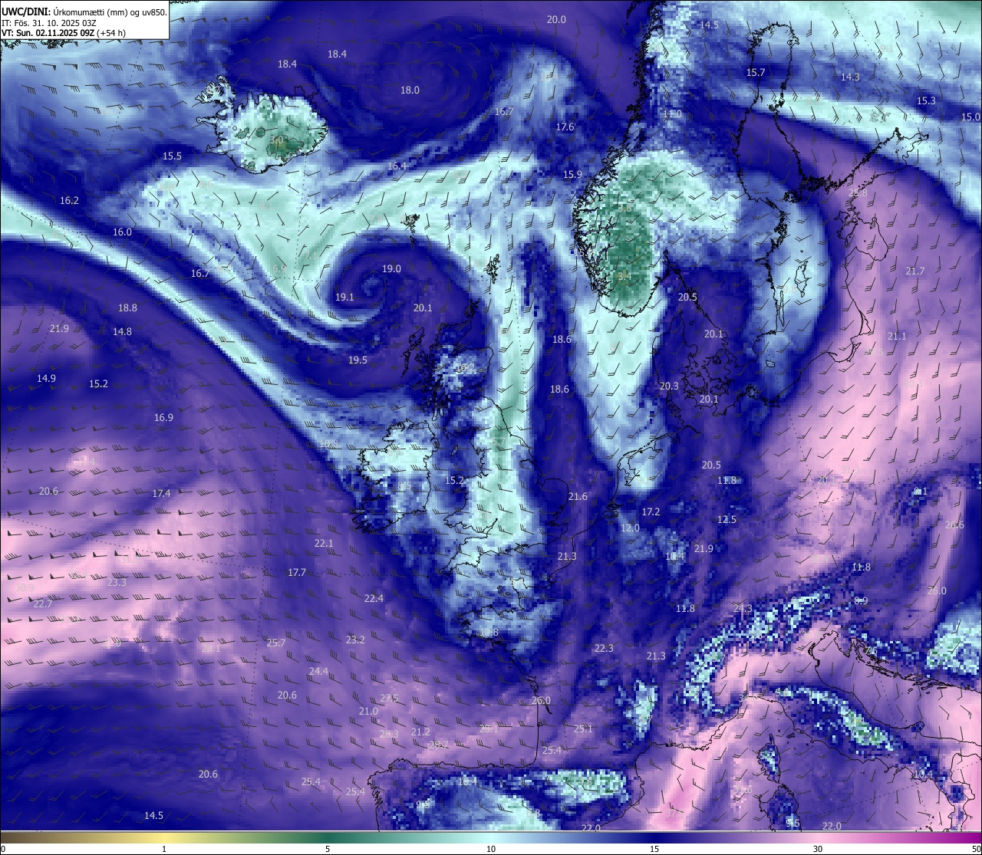Screen dimensions: 982x855
Task: Select the 15.9 value label
Action: 572,174
